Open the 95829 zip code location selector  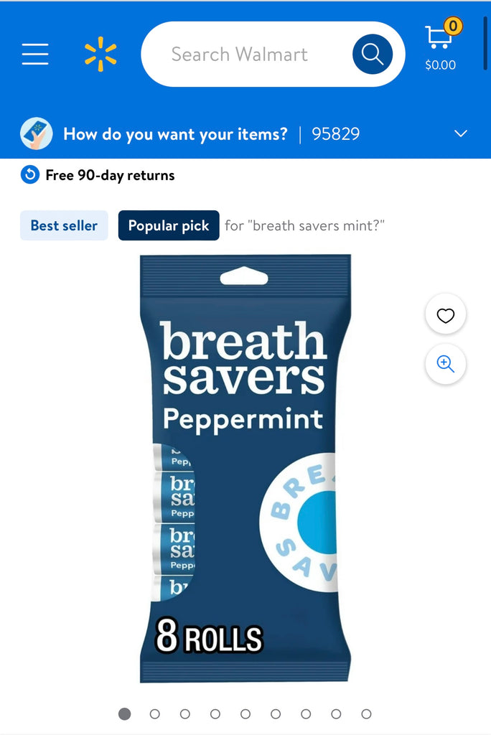click(336, 134)
